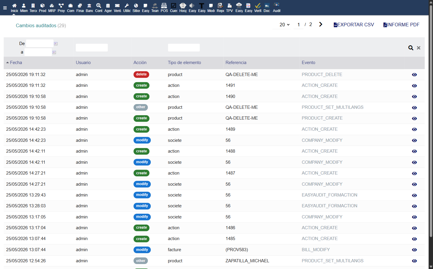Image resolution: width=433 pixels, height=269 pixels.
Task: Open the POS module icon
Action: 164,8
